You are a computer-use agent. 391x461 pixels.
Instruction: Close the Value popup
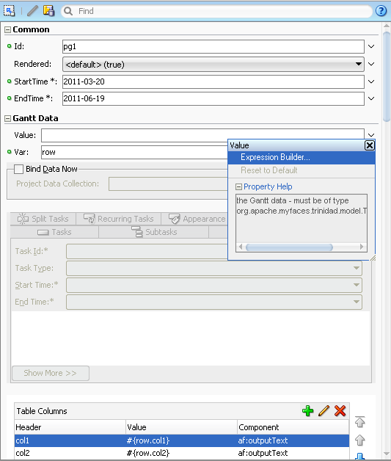coord(369,145)
